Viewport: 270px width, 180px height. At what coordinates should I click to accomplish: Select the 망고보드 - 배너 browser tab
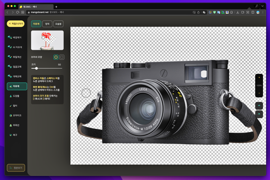pos(36,7)
